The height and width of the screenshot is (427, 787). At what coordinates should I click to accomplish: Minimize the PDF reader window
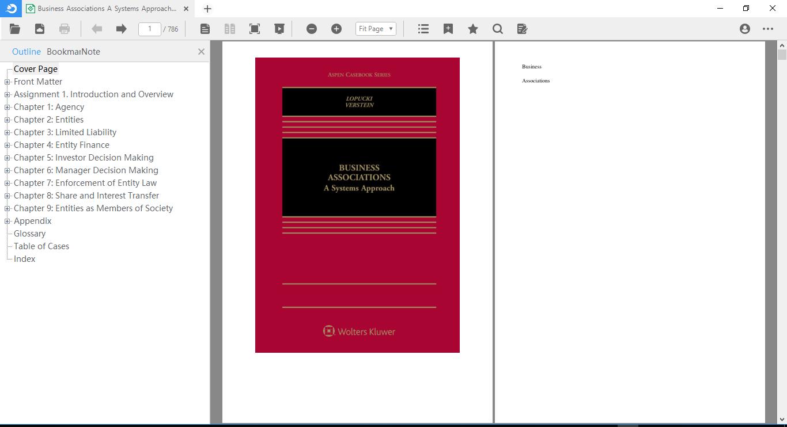[720, 8]
